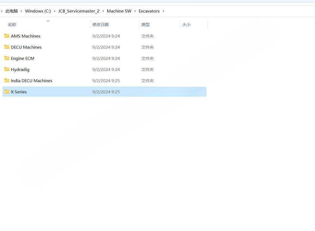Click the 类型 column header
Image resolution: width=315 pixels, height=231 pixels.
(146, 24)
